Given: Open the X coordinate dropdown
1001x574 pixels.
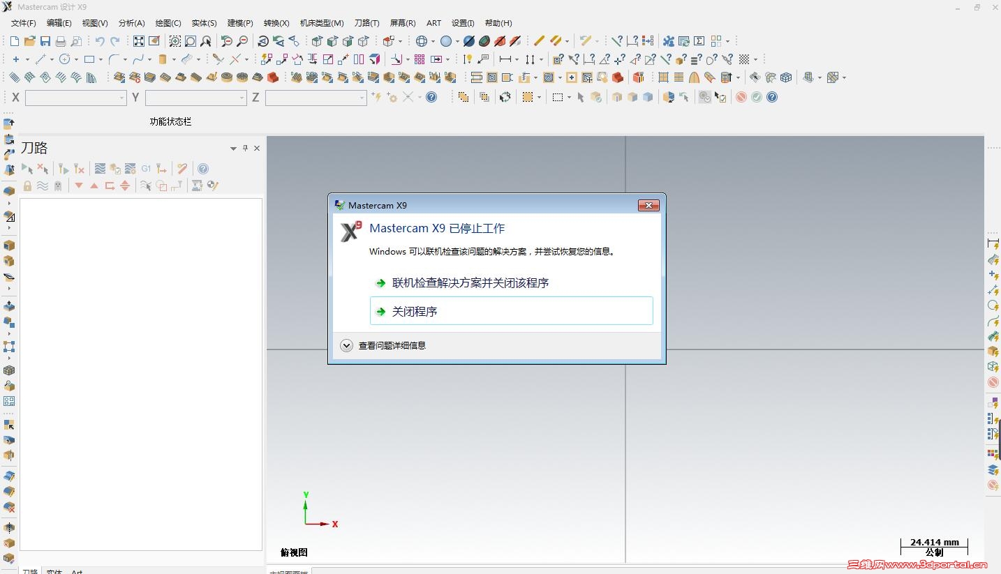Looking at the screenshot, I should pos(121,98).
